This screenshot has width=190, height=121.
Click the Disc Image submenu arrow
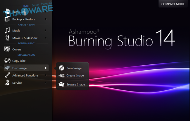(46, 68)
